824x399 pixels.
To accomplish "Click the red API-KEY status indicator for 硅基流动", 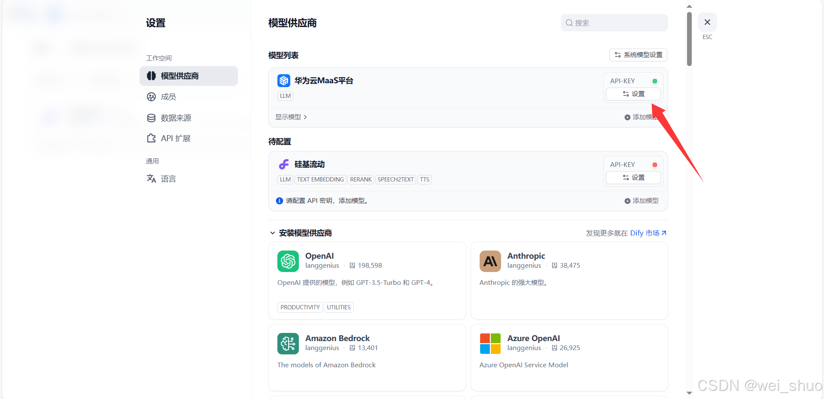I will [x=655, y=165].
